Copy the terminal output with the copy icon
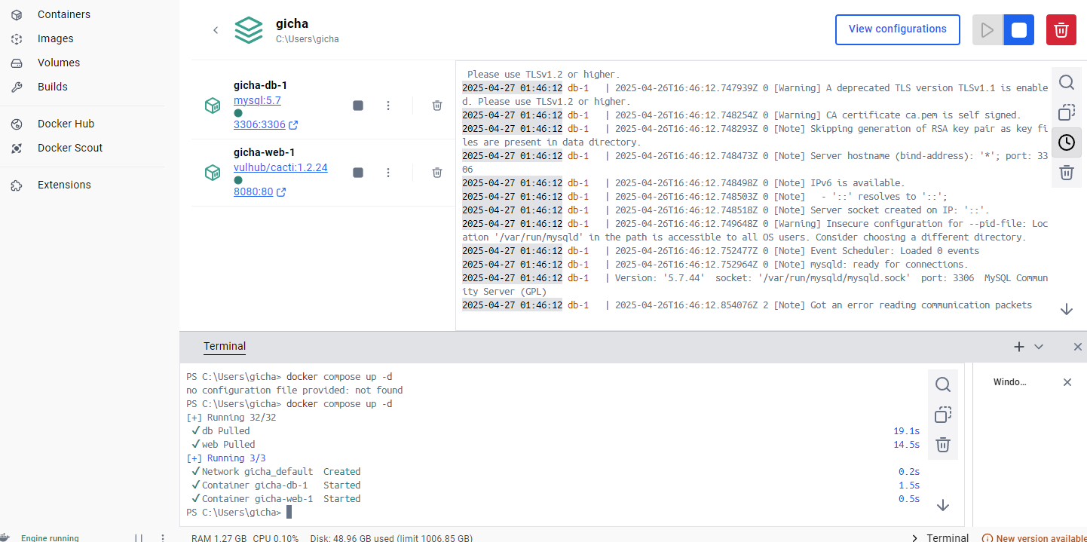This screenshot has width=1087, height=542. [x=943, y=415]
